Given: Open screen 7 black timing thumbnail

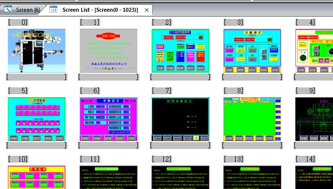Looking at the screenshot, I should point(180,119).
